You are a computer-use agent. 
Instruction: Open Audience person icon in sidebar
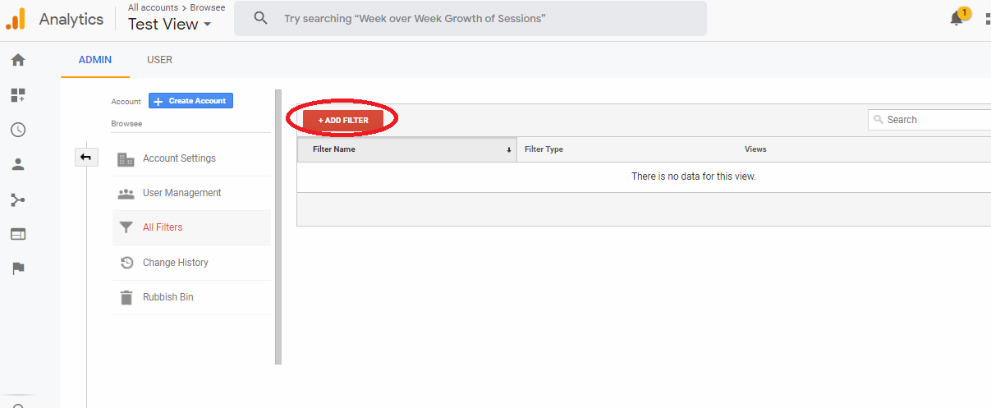click(17, 164)
